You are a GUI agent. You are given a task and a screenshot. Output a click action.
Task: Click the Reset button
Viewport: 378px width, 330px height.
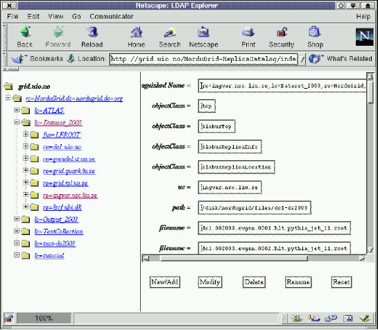[341, 282]
